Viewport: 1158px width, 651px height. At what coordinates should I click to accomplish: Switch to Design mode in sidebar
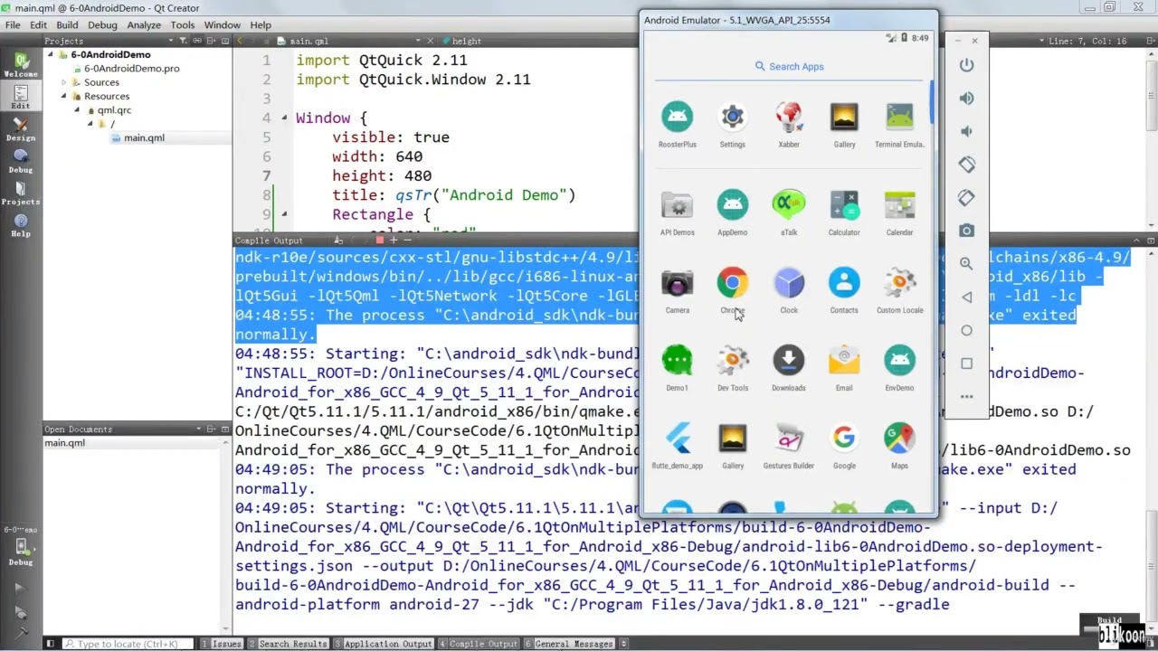click(x=21, y=129)
